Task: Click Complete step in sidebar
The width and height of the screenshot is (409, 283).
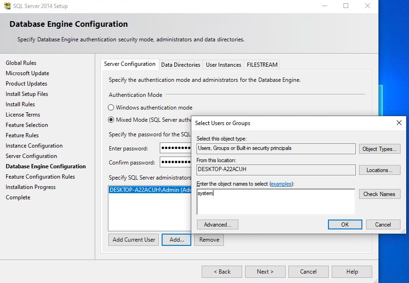Action: coord(18,197)
